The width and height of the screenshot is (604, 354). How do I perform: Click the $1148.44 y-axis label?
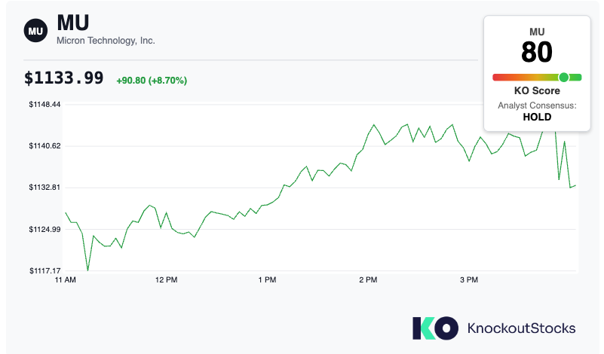(x=44, y=104)
